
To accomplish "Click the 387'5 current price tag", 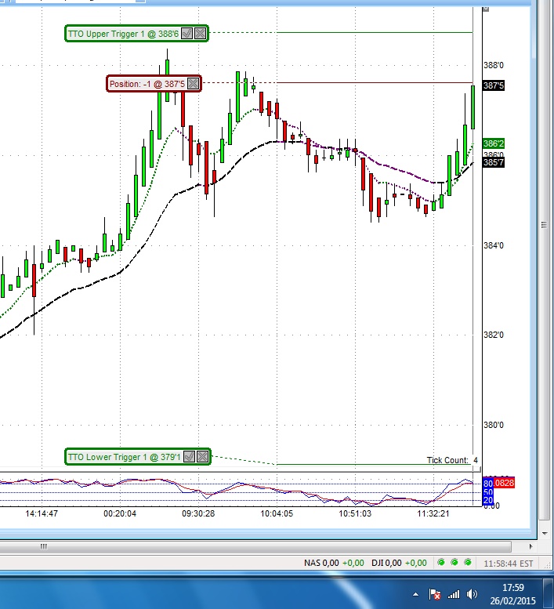I will pos(494,85).
